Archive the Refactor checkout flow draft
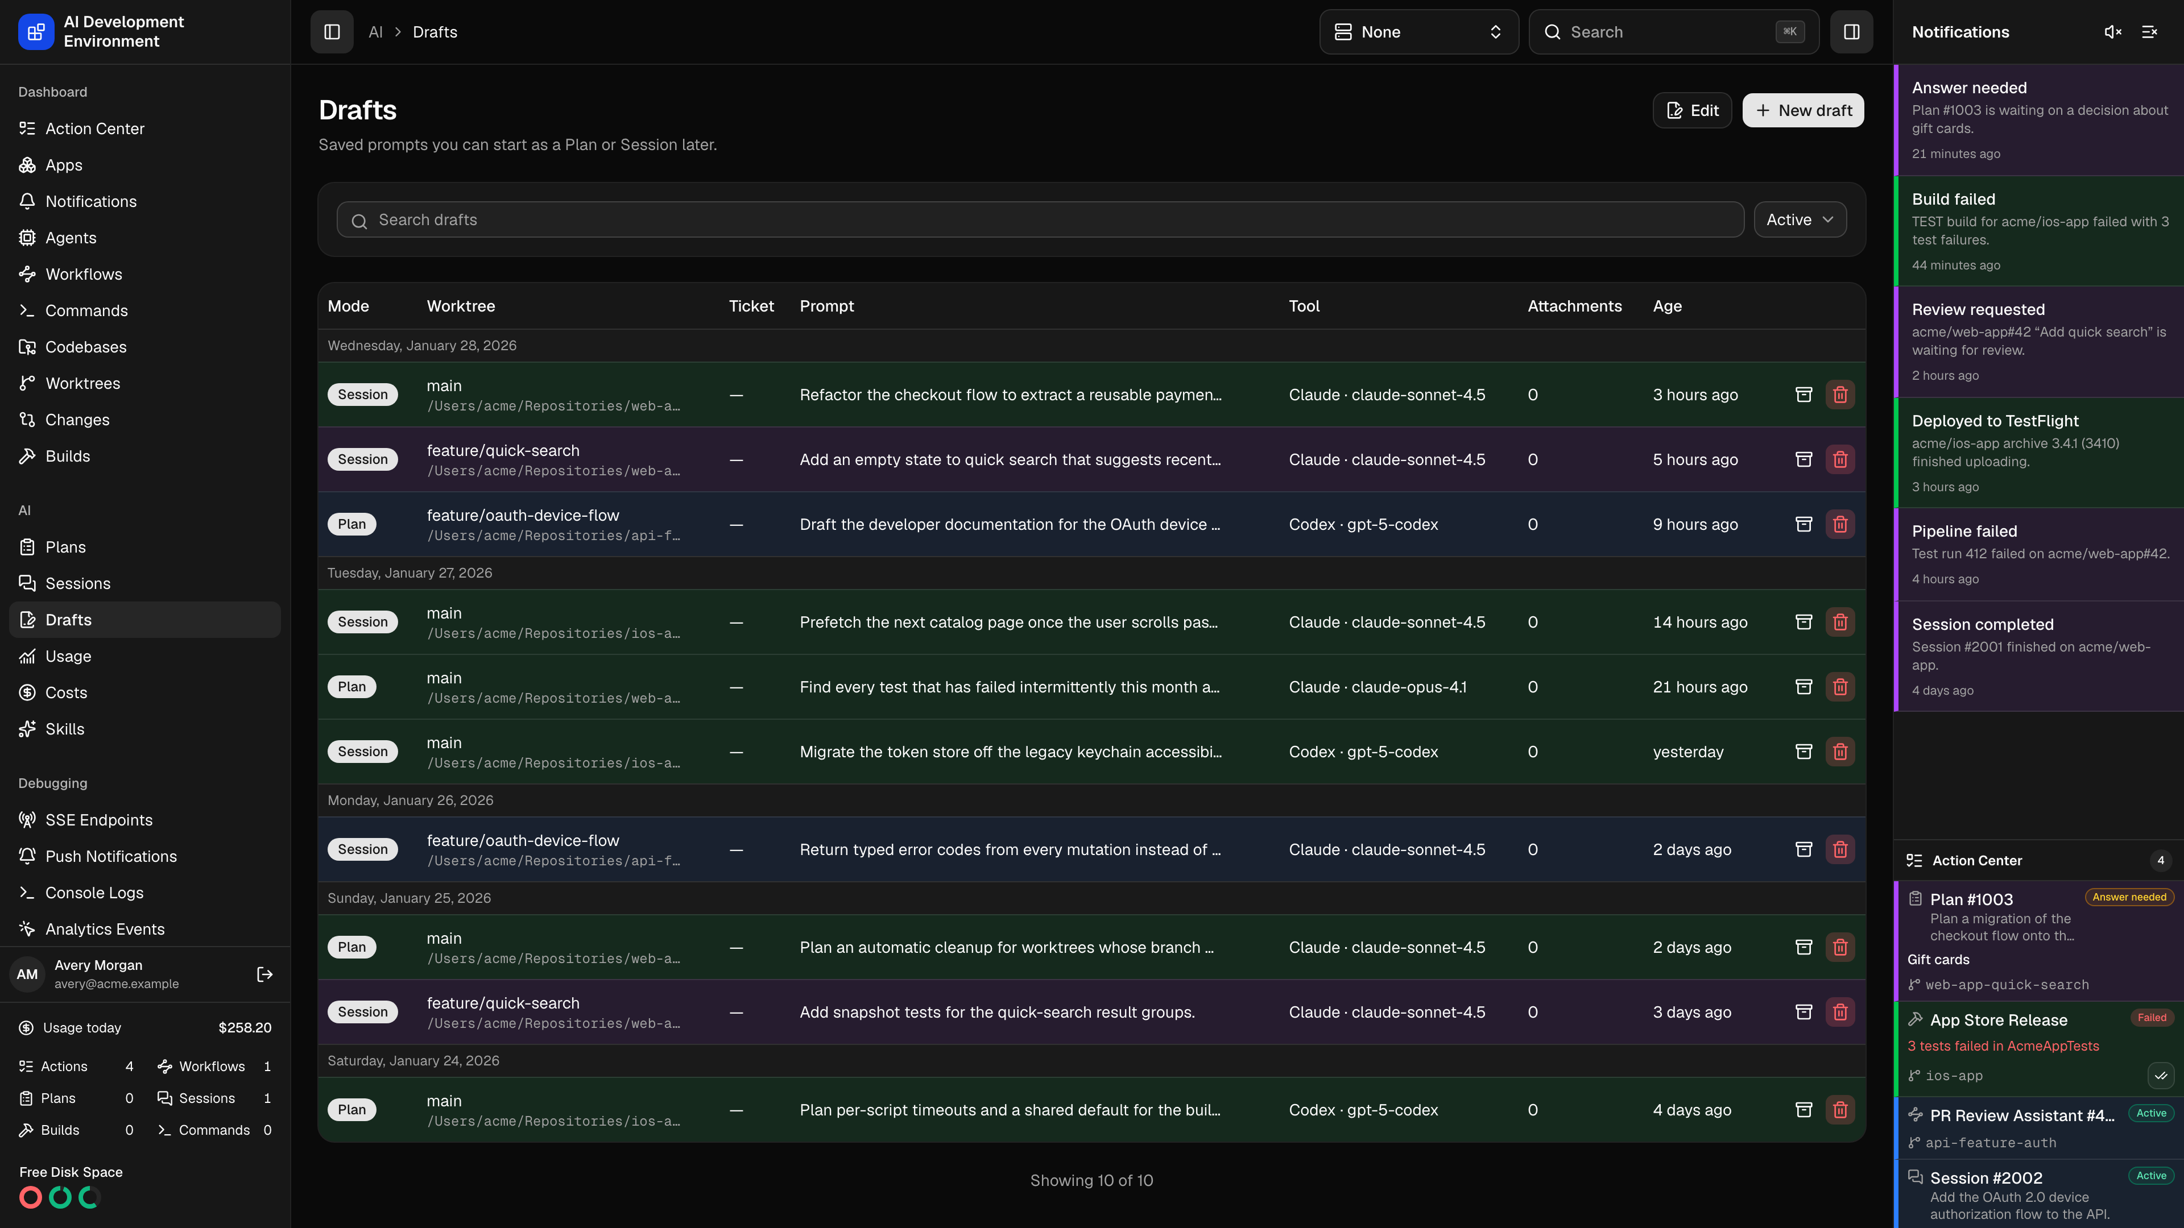 (1804, 395)
